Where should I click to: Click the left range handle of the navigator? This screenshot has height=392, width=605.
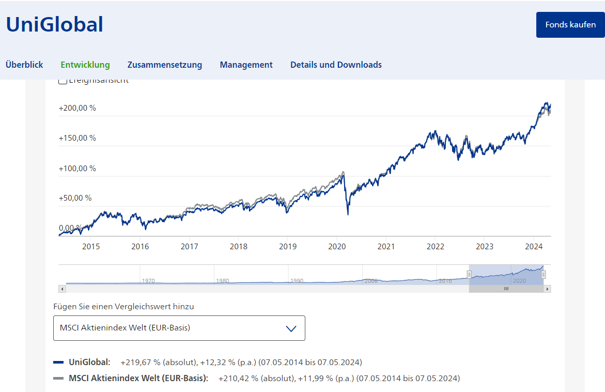pos(469,275)
